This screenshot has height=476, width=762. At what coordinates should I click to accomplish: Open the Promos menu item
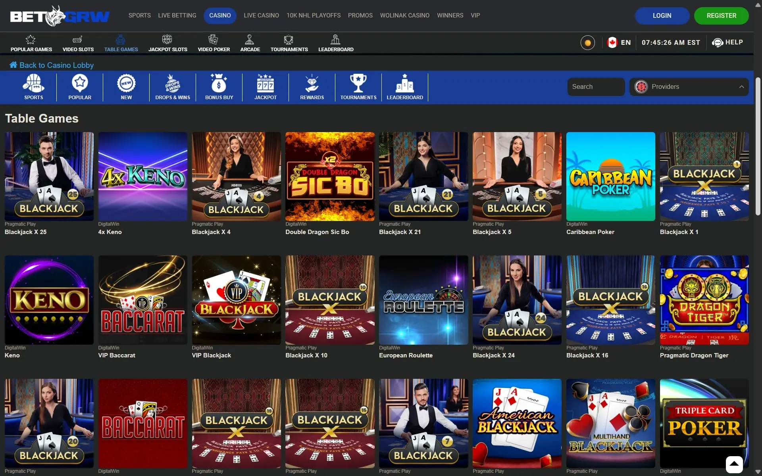coord(360,15)
